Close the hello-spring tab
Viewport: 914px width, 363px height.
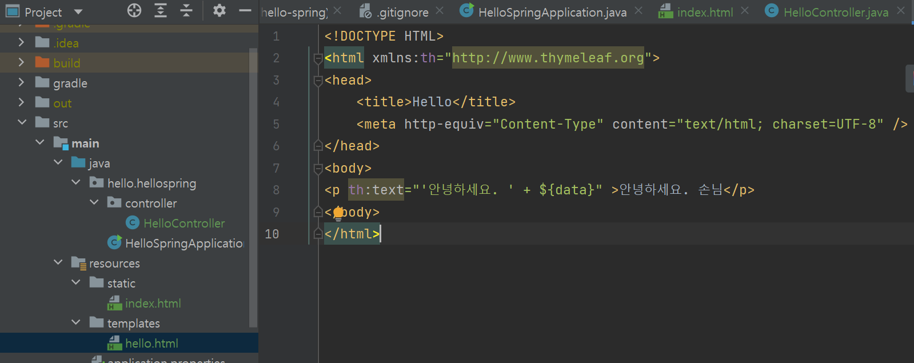click(337, 10)
